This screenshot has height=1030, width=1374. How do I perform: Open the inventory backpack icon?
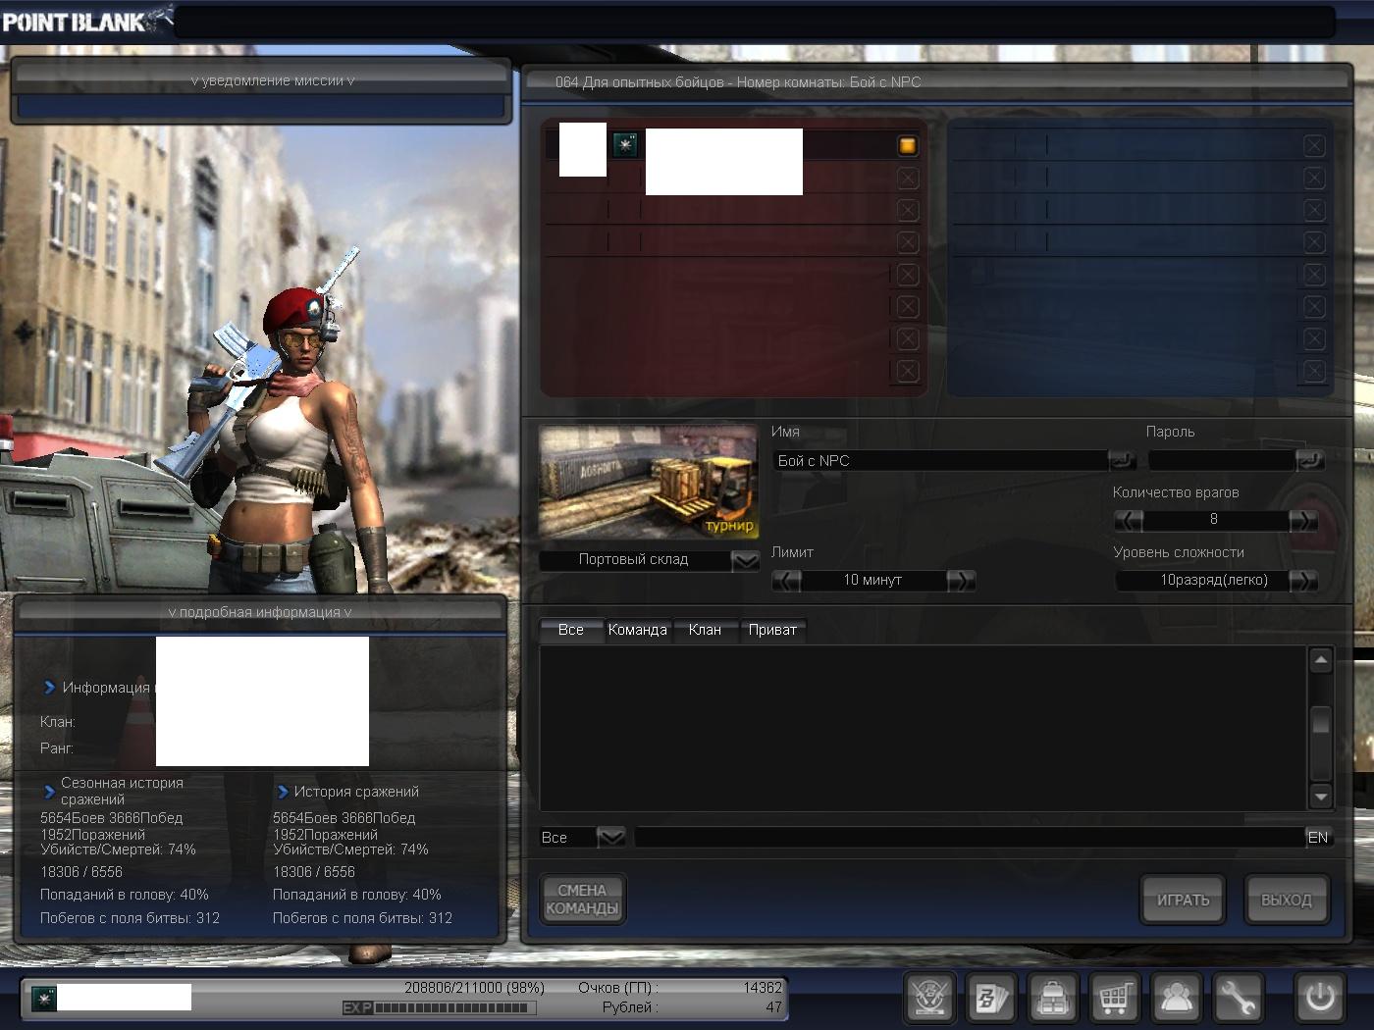click(x=1052, y=998)
